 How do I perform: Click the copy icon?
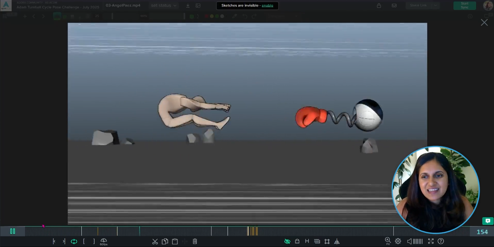[x=165, y=241]
